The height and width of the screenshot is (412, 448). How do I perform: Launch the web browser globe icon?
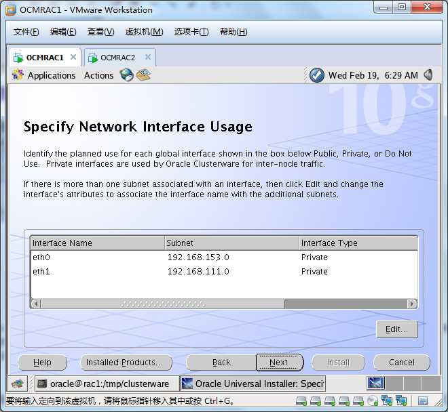pos(126,75)
